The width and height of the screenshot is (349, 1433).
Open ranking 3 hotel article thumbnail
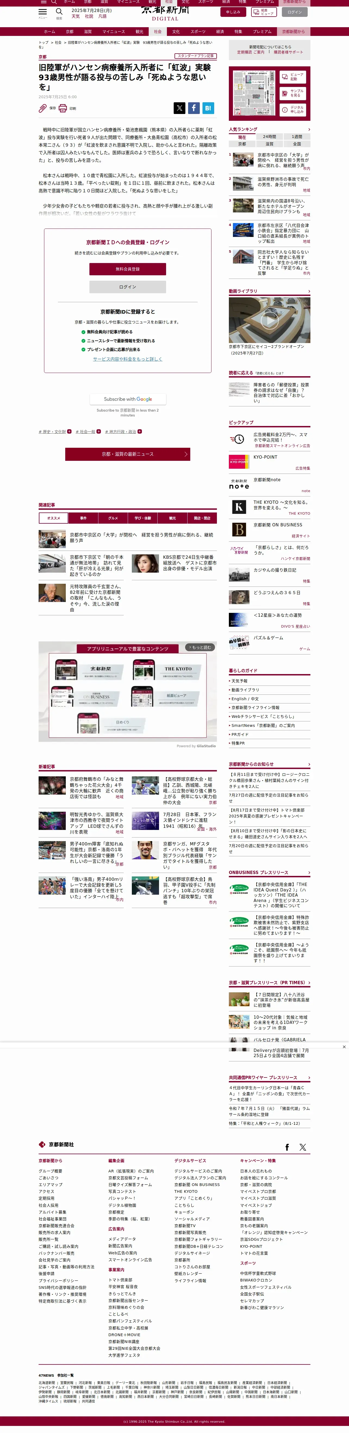pos(243,205)
